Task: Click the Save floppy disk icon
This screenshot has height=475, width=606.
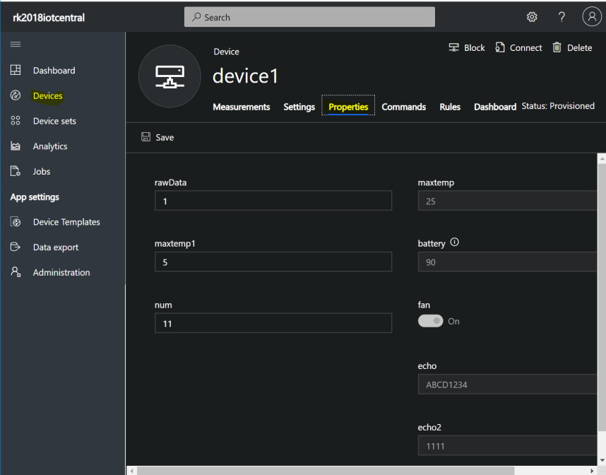Action: (145, 137)
